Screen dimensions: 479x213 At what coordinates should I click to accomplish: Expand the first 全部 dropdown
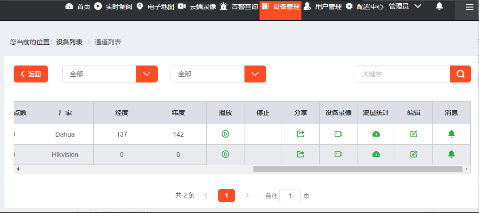pos(146,74)
